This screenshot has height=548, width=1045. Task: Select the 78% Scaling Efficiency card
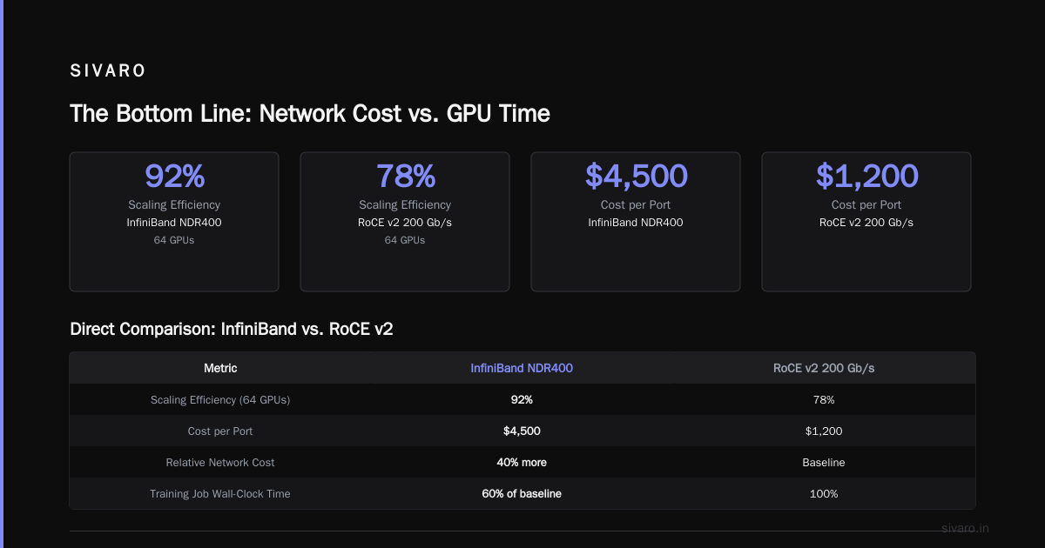(x=405, y=222)
